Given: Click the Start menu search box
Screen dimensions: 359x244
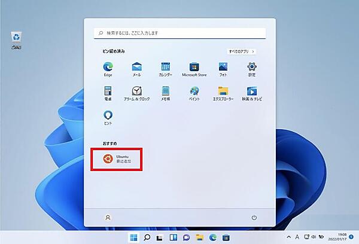Looking at the screenshot, I should (180, 33).
